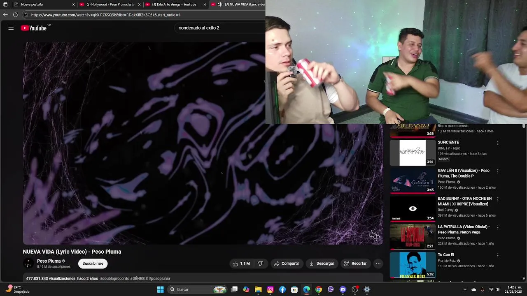
Task: Click the Compartir share button
Action: (x=287, y=264)
